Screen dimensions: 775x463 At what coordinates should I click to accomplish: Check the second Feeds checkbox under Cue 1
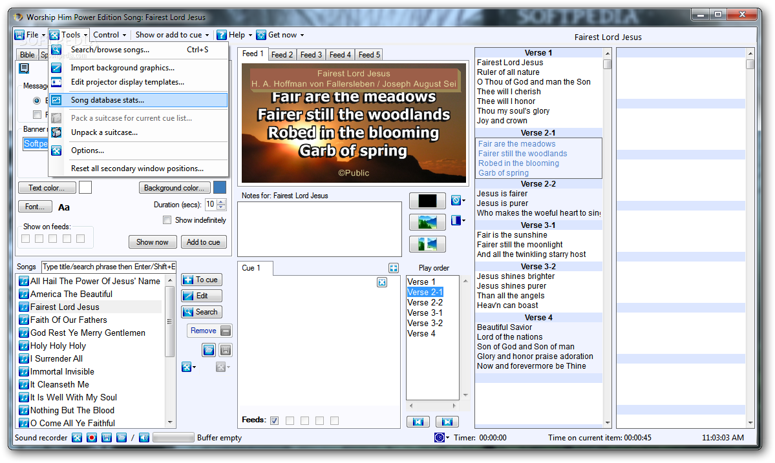pyautogui.click(x=290, y=420)
